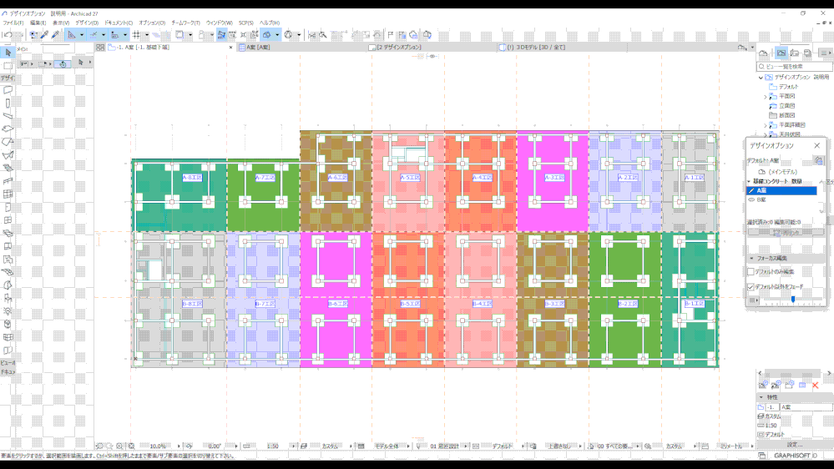
Task: Adjust the fade intensity slider in Design Options
Action: pos(792,300)
